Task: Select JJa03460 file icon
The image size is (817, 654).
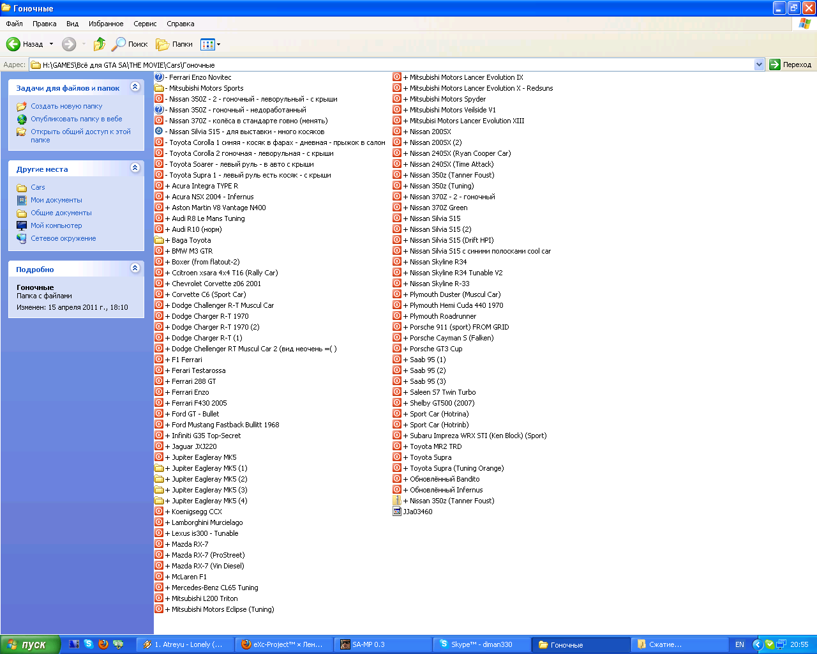Action: (397, 512)
